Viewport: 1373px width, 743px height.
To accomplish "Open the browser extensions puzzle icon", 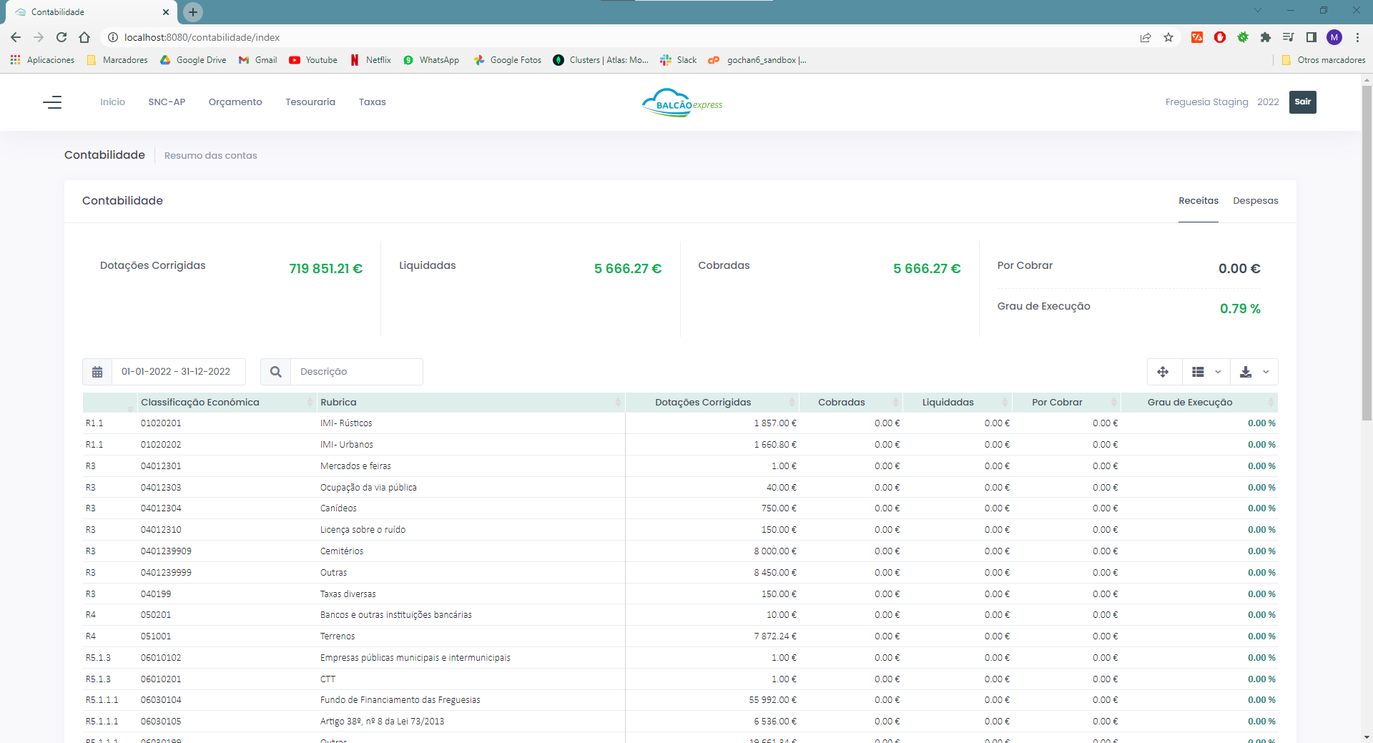I will click(1266, 37).
